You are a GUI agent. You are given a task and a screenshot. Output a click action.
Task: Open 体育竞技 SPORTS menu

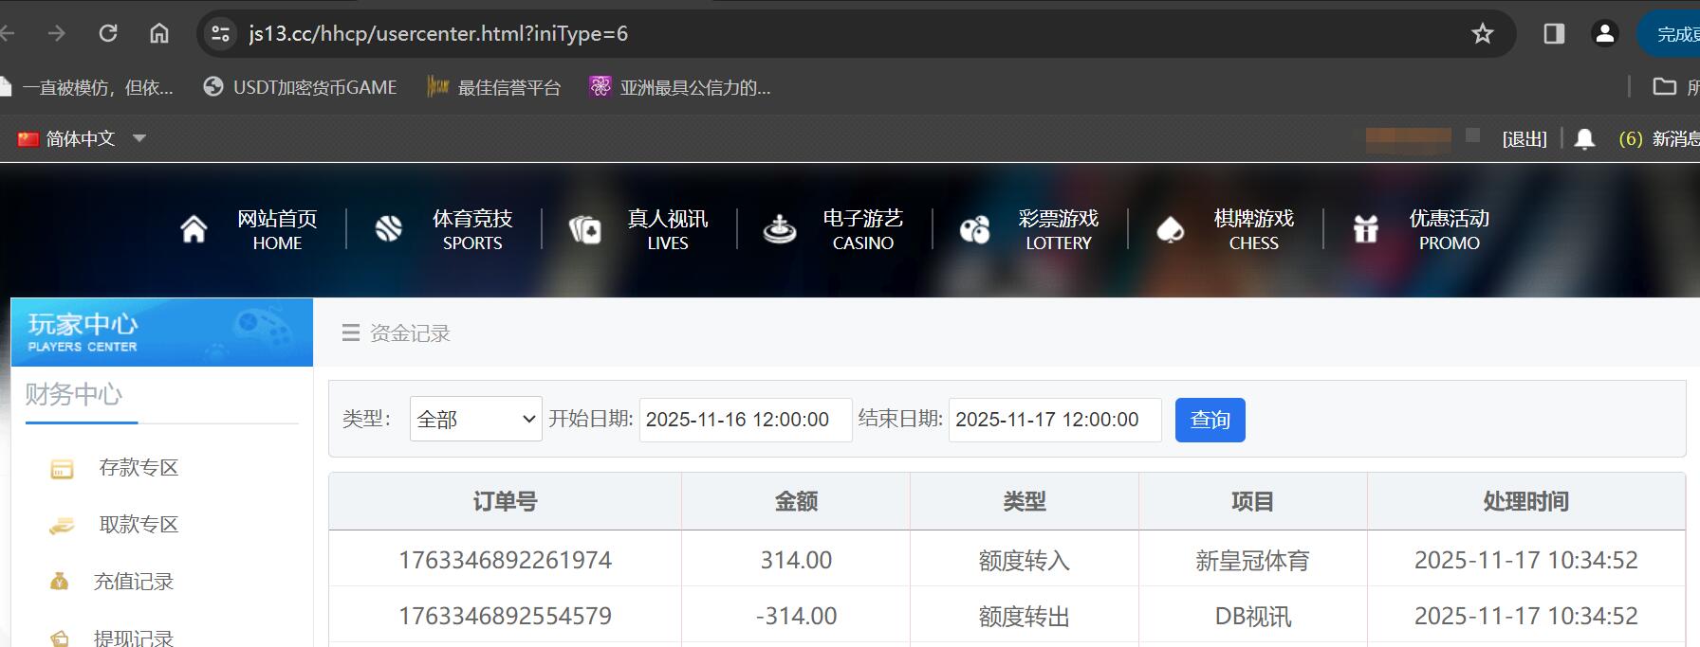pos(472,229)
